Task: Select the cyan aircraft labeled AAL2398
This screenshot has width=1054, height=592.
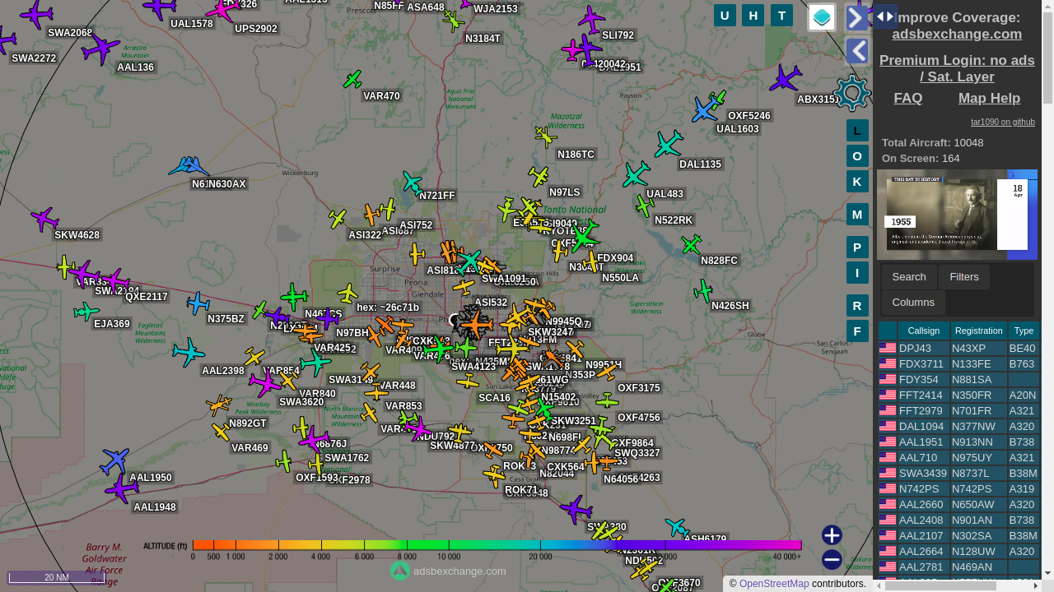Action: tap(189, 352)
